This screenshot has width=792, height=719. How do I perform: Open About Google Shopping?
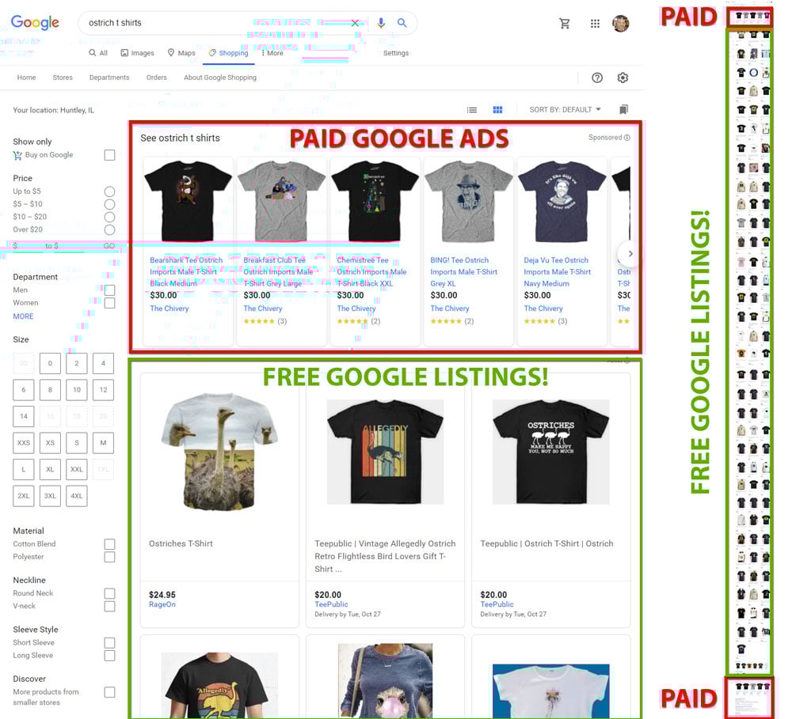(220, 78)
